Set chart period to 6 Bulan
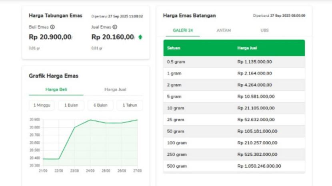Viewport: 332px width, 186px height. coord(100,105)
